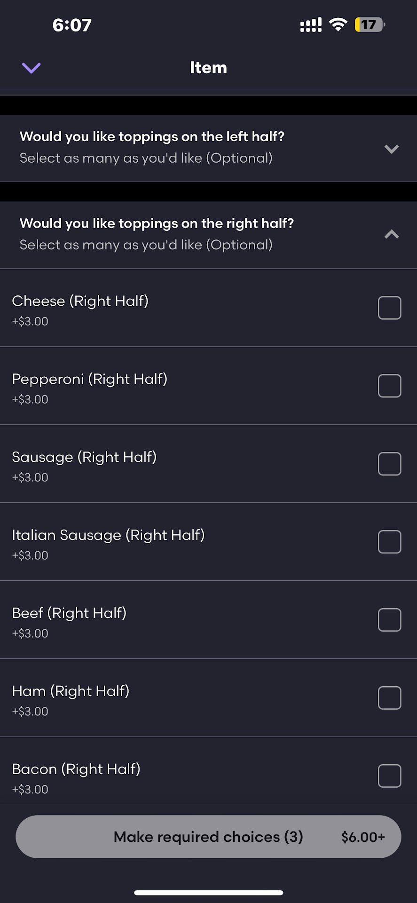Tap the Item page title
Viewport: 417px width, 903px height.
pyautogui.click(x=208, y=68)
